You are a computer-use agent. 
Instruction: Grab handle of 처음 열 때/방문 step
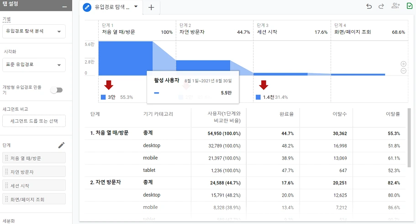click(7, 158)
